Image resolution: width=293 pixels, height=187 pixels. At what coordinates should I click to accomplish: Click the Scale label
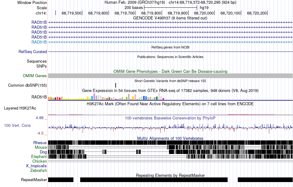42,8
